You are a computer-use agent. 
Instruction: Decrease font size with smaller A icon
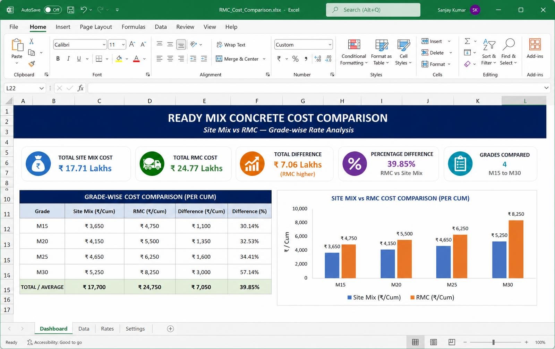[x=143, y=44]
